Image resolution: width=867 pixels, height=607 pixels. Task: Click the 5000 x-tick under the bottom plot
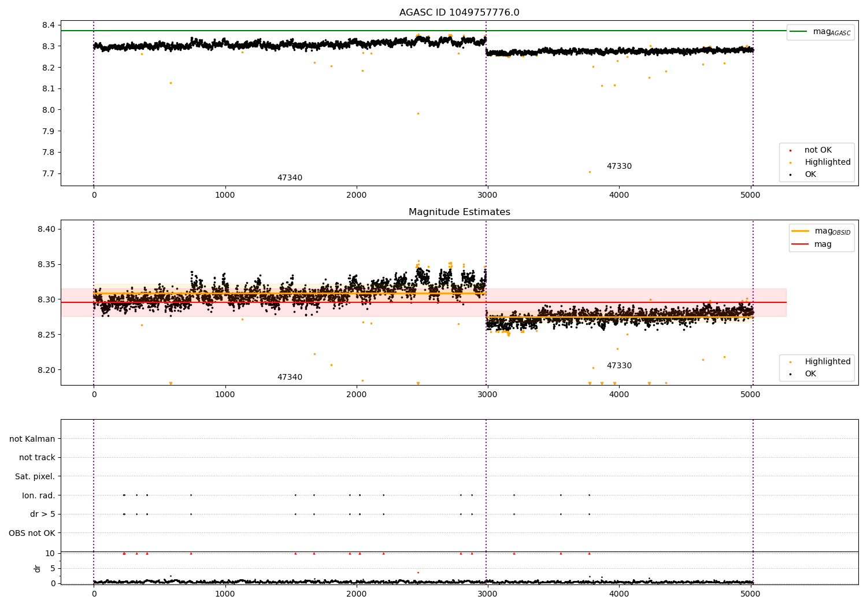[x=750, y=594]
